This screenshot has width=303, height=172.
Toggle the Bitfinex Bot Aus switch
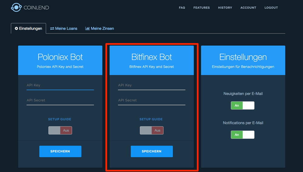151,130
